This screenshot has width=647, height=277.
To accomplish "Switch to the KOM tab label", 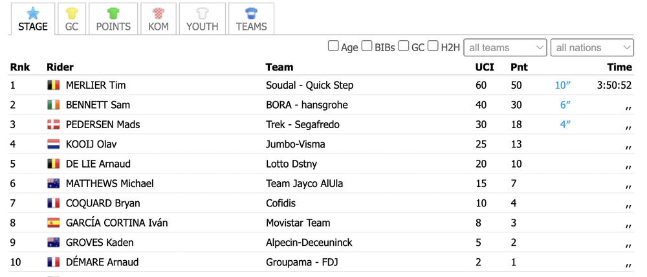I will (159, 27).
